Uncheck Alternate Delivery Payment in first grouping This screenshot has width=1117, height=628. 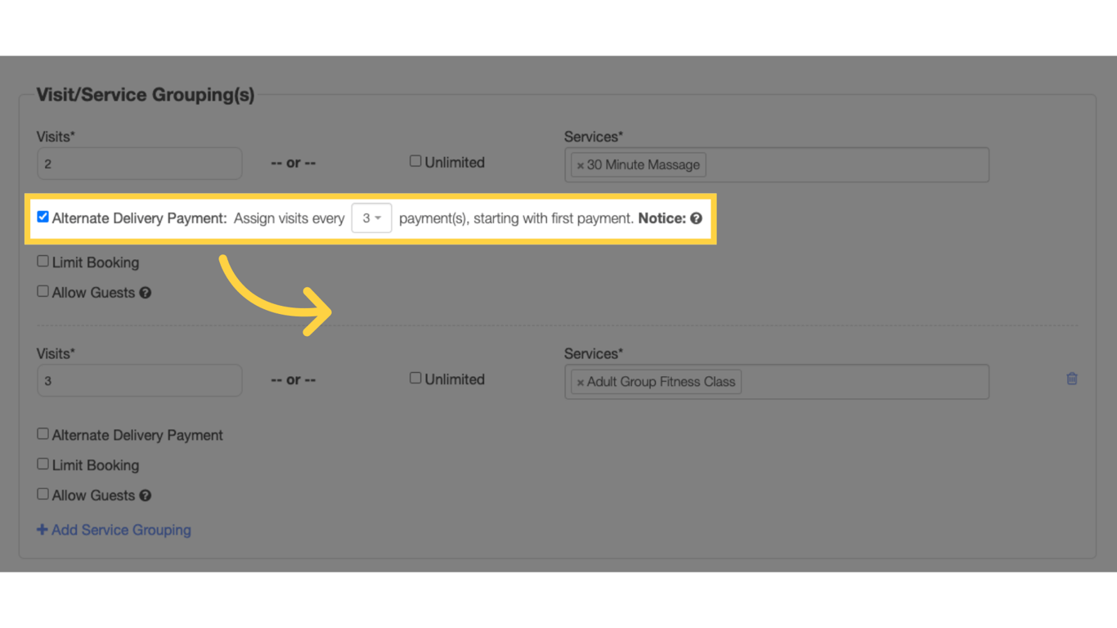[43, 216]
